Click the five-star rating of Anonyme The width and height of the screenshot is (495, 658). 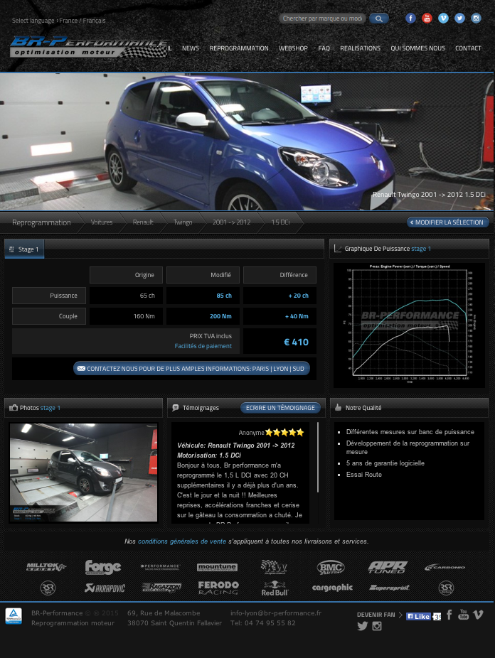pyautogui.click(x=284, y=432)
